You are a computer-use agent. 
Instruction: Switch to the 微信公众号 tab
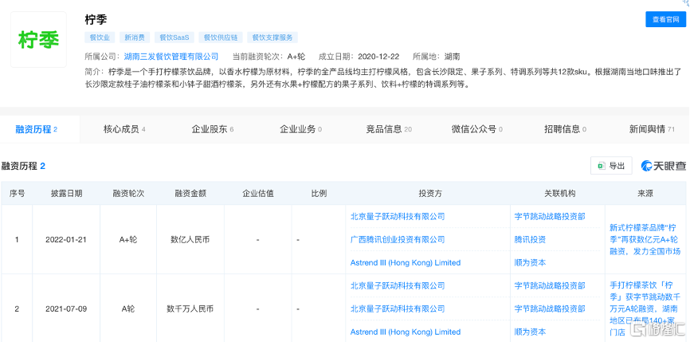[477, 129]
